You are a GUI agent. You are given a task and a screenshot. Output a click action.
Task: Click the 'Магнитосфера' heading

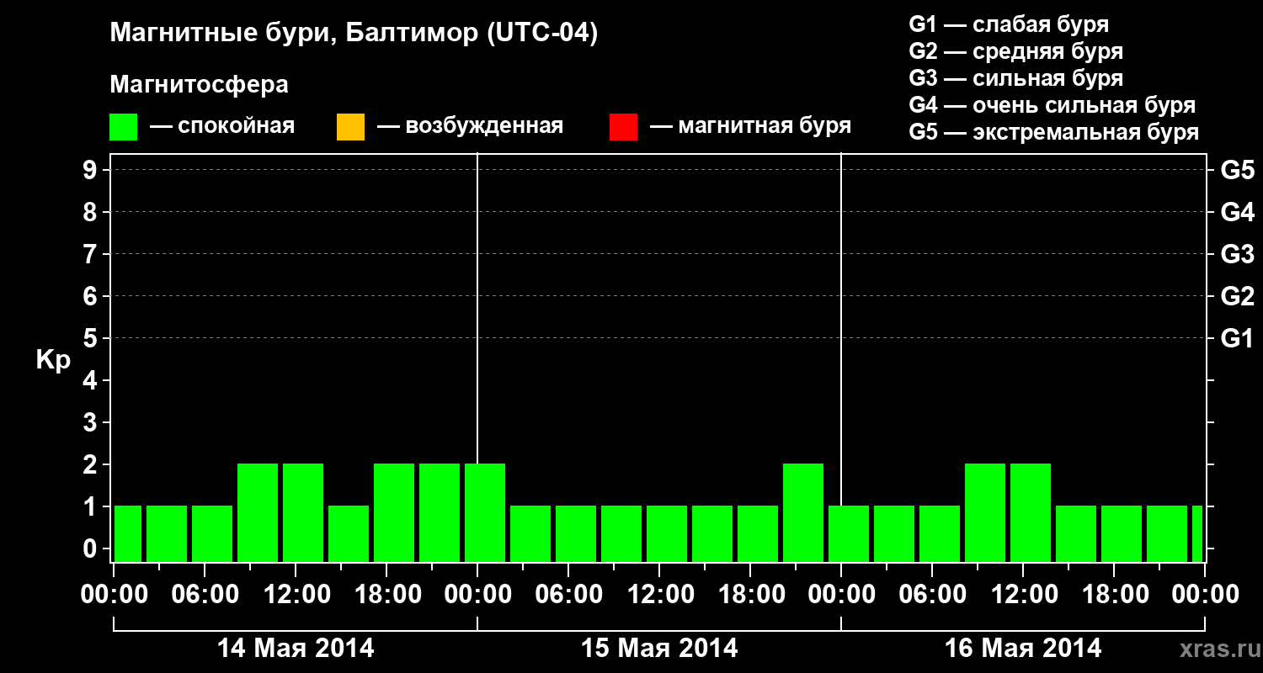click(x=200, y=85)
